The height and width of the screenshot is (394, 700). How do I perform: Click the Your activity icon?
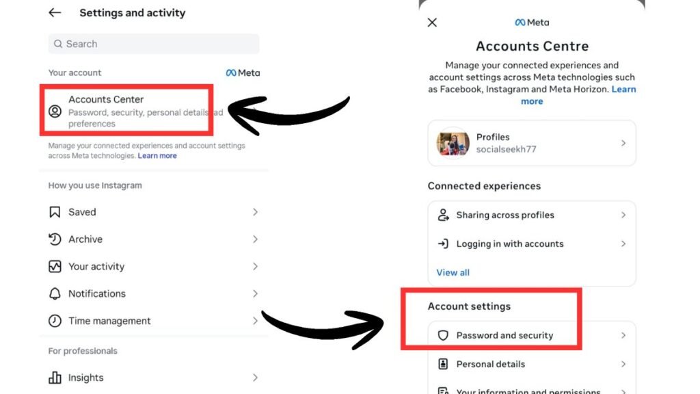(x=55, y=267)
